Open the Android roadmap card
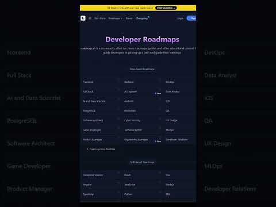This screenshot has height=207, width=276. 143,101
